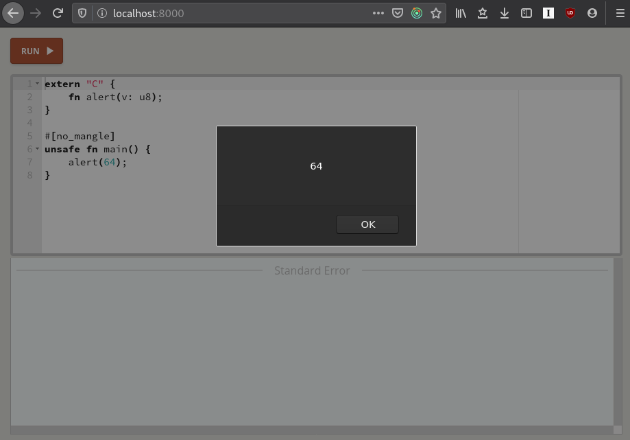630x440 pixels.
Task: Click the white "I" extension icon
Action: 548,13
